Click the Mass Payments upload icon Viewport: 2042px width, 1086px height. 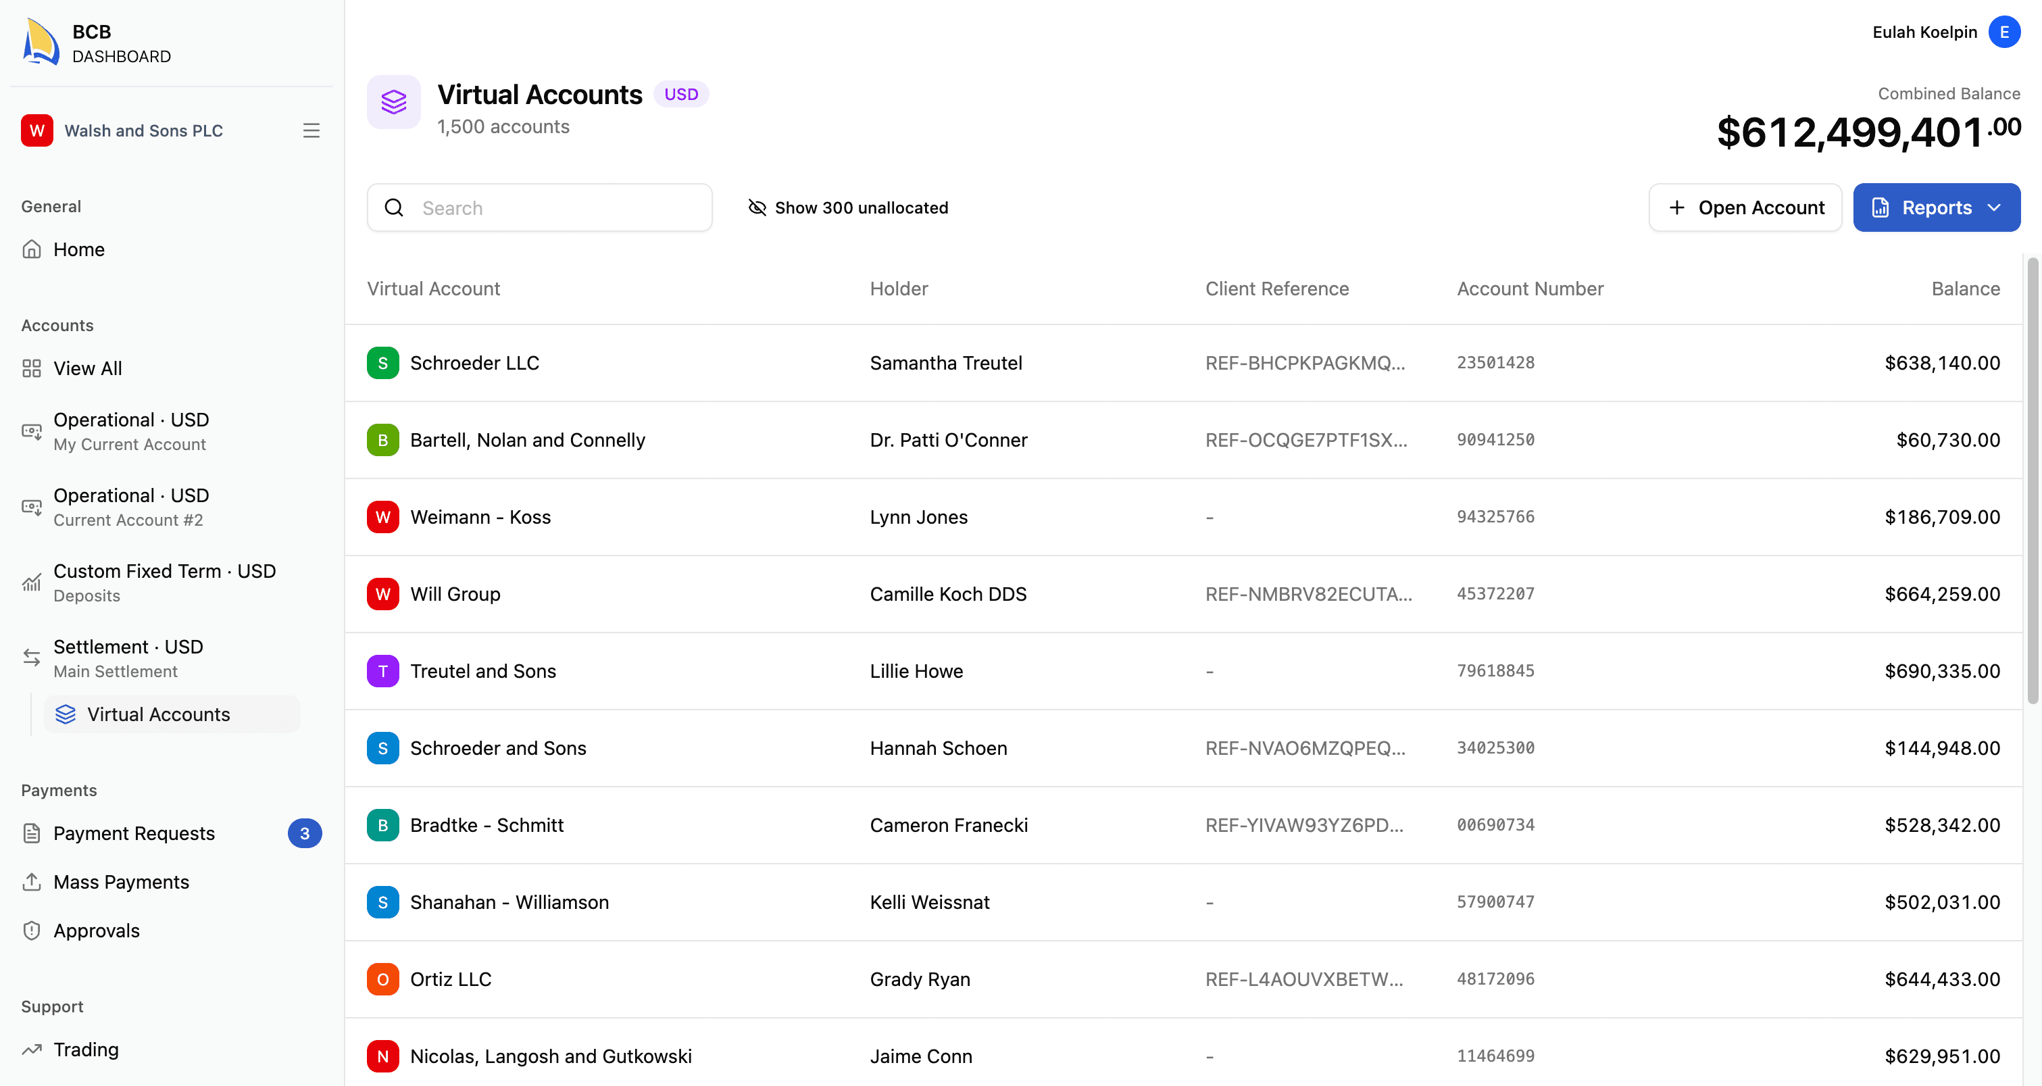tap(32, 881)
